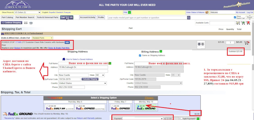Open the Profile tab
This screenshot has width=254, height=120.
tap(101, 17)
